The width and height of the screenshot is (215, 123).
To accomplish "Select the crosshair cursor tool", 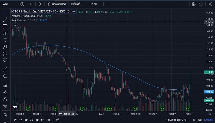I will point(5,13).
